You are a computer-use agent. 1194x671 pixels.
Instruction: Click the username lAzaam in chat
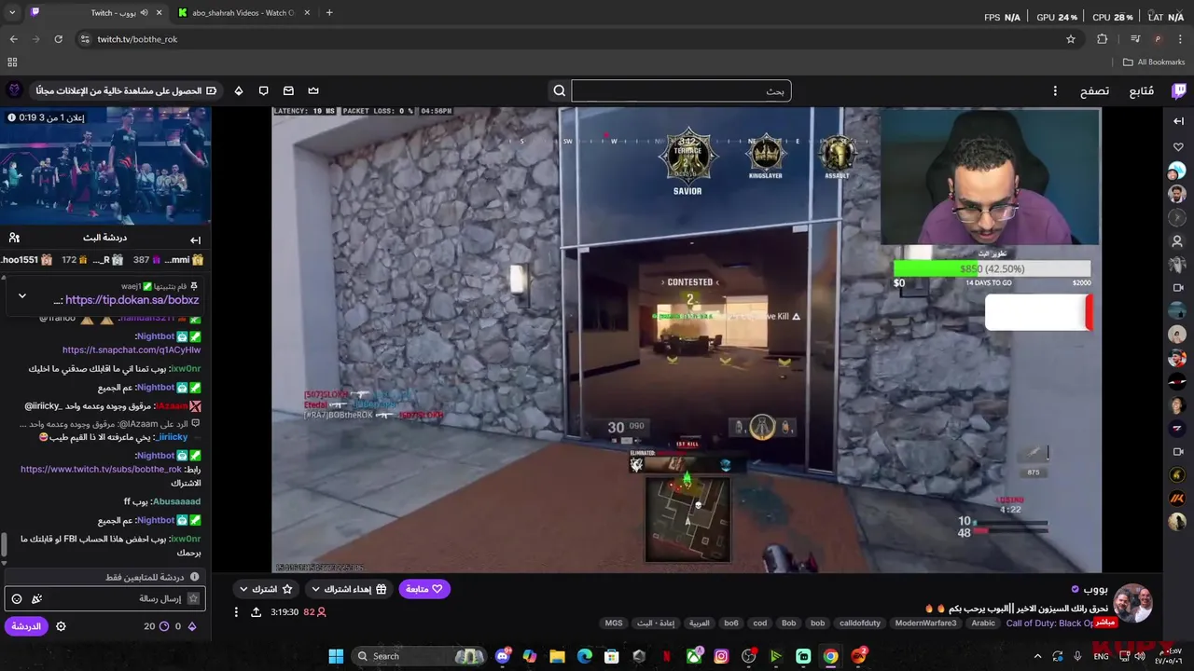point(171,406)
